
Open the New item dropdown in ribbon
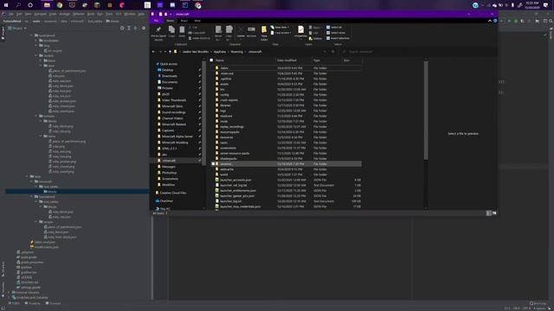(x=280, y=27)
